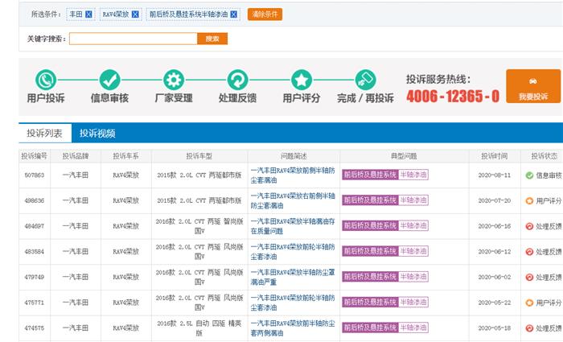Open complaint 一汽丰田RAV4荣放半轴漏油存在质量问题
Screen dimensions: 563x342
tap(293, 226)
